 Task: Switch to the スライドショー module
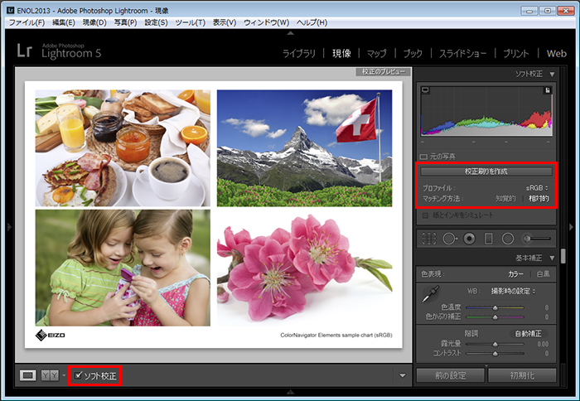click(x=462, y=54)
